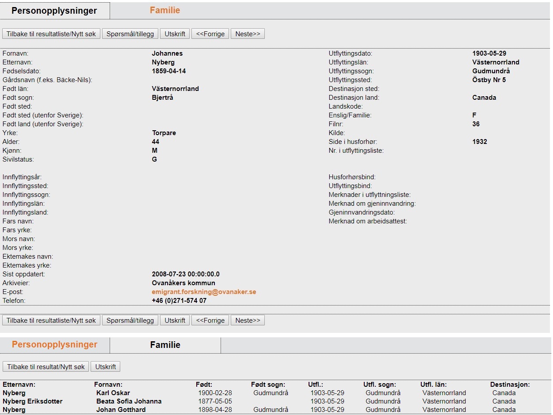Image resolution: width=553 pixels, height=415 pixels.
Task: Click Utflyttingssogn value Gudmundrå in details
Action: pyautogui.click(x=491, y=71)
